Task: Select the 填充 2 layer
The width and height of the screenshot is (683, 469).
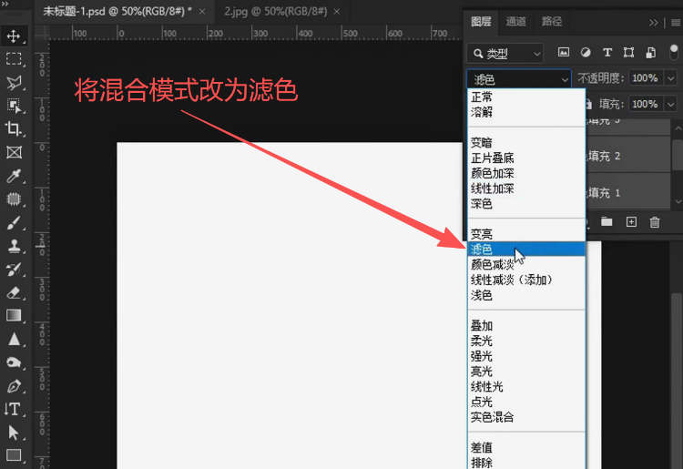Action: [x=627, y=156]
